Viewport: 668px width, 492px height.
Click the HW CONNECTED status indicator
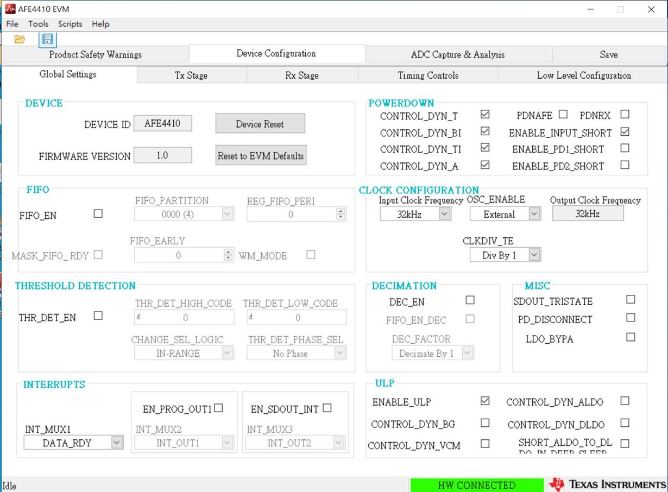(477, 485)
